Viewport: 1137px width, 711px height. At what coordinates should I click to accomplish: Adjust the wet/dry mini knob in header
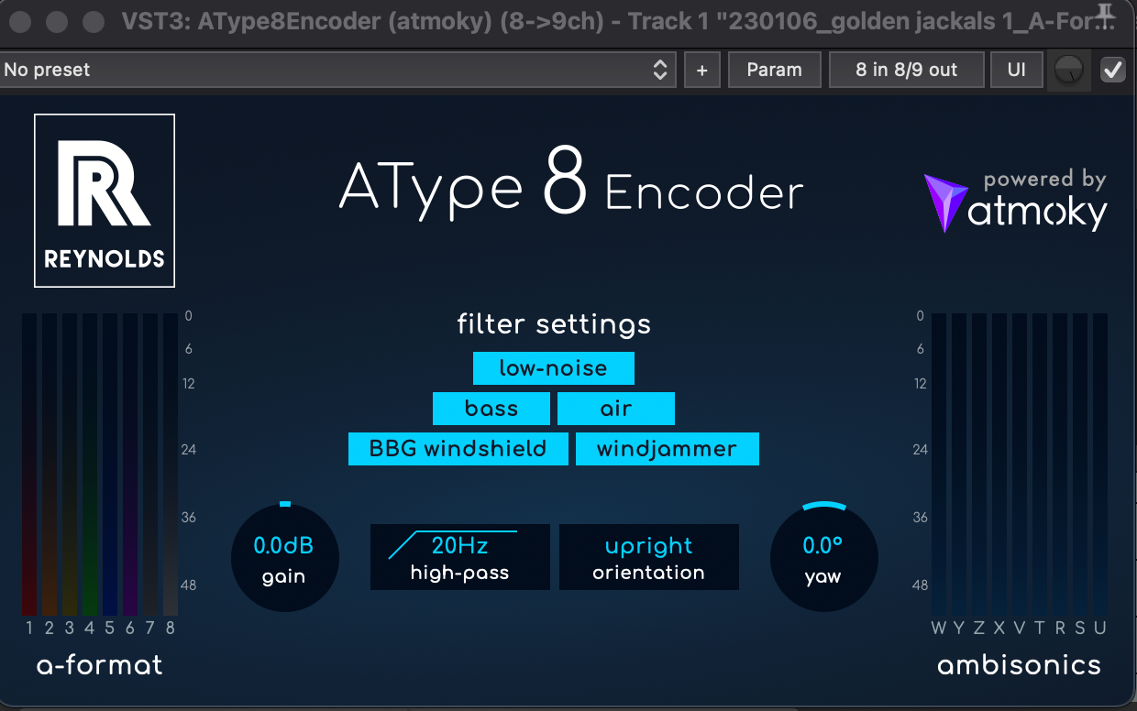coord(1069,70)
